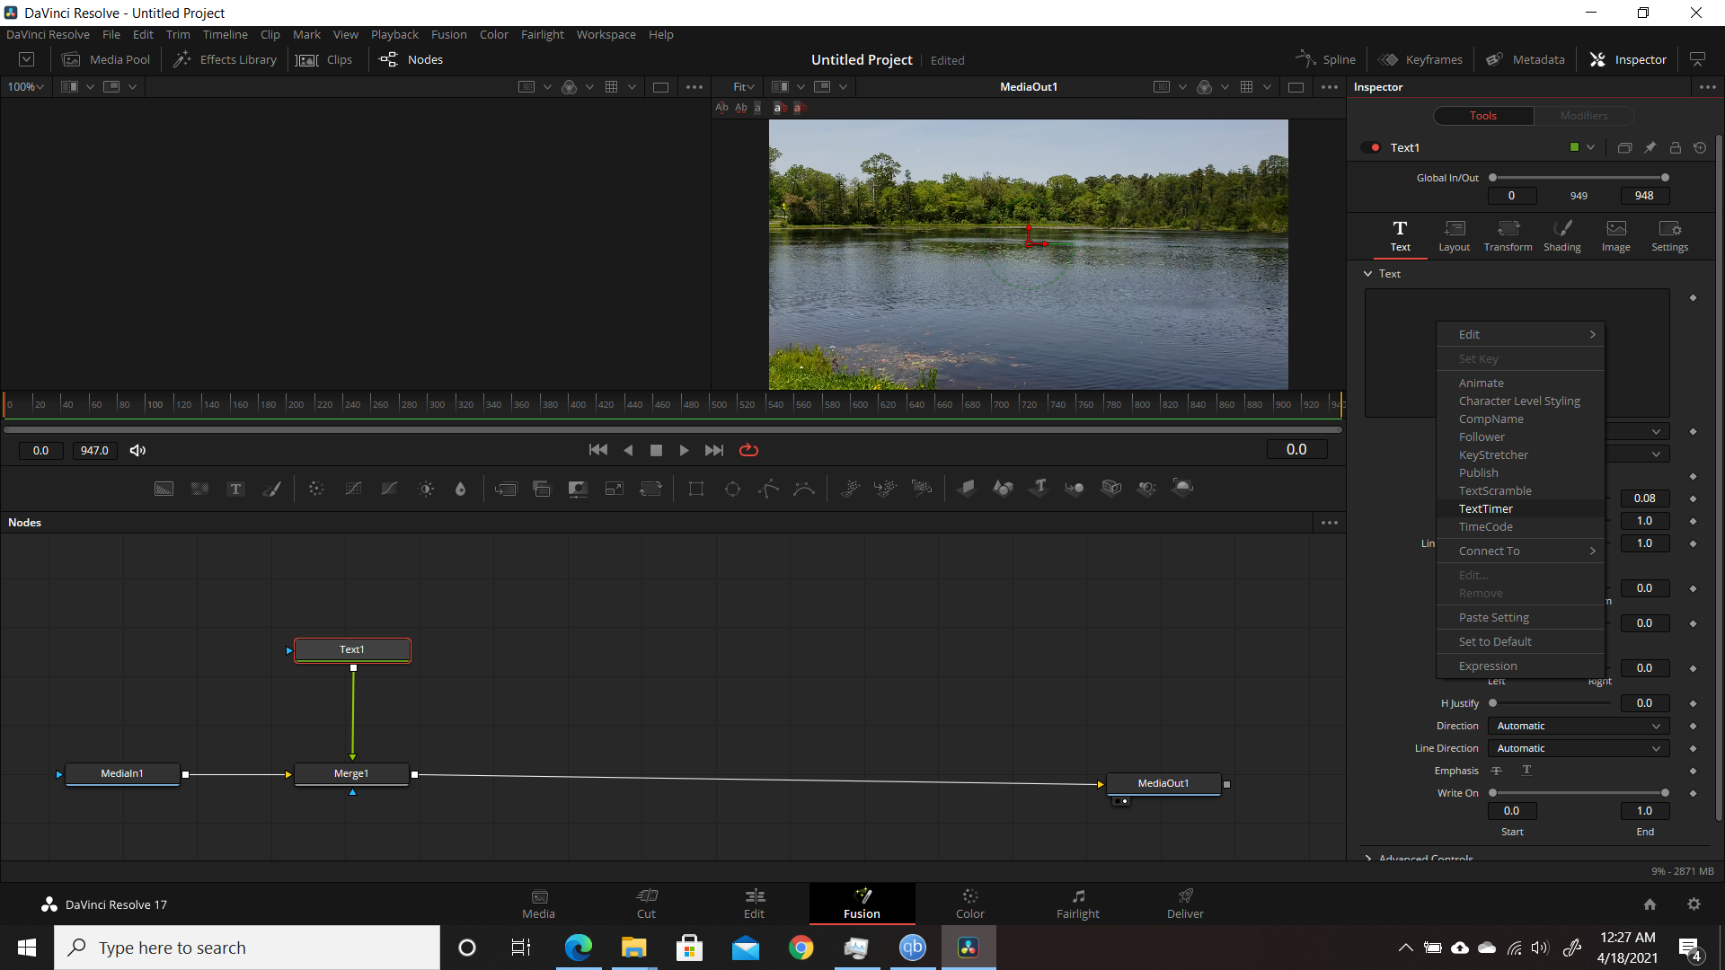Choose TextTimer from the context menu
The width and height of the screenshot is (1725, 970).
click(x=1520, y=508)
